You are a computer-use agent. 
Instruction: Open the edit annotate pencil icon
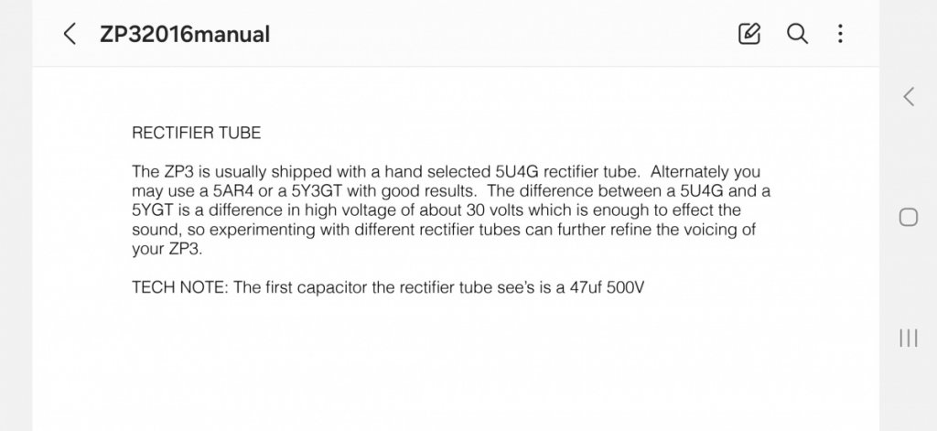(749, 34)
